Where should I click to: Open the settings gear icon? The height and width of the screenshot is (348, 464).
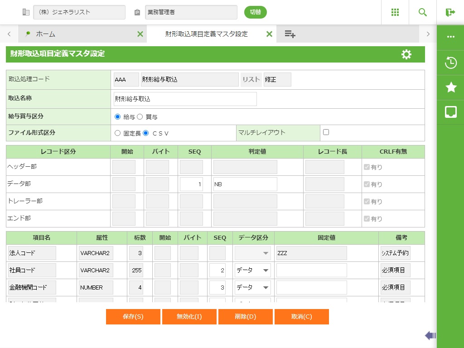[x=406, y=54]
